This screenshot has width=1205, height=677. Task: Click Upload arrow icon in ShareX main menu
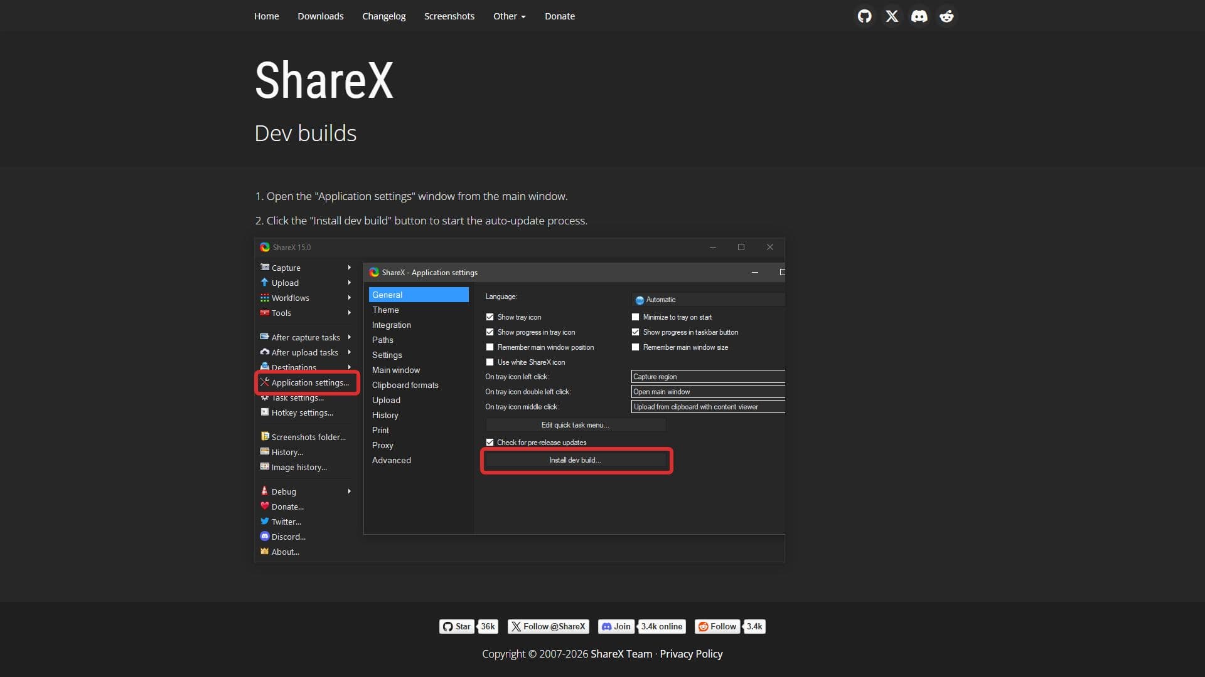[265, 282]
